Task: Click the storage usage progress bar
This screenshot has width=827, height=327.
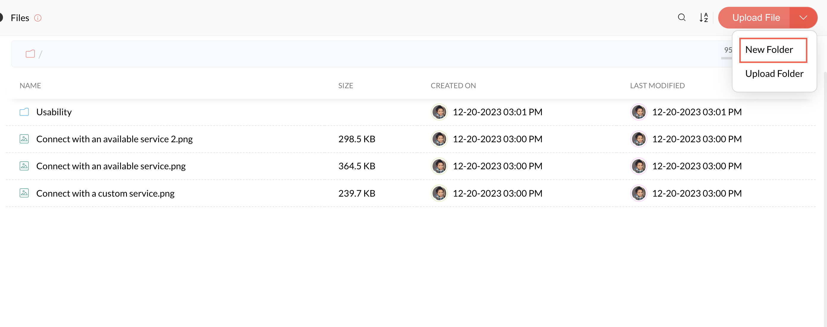Action: point(727,58)
